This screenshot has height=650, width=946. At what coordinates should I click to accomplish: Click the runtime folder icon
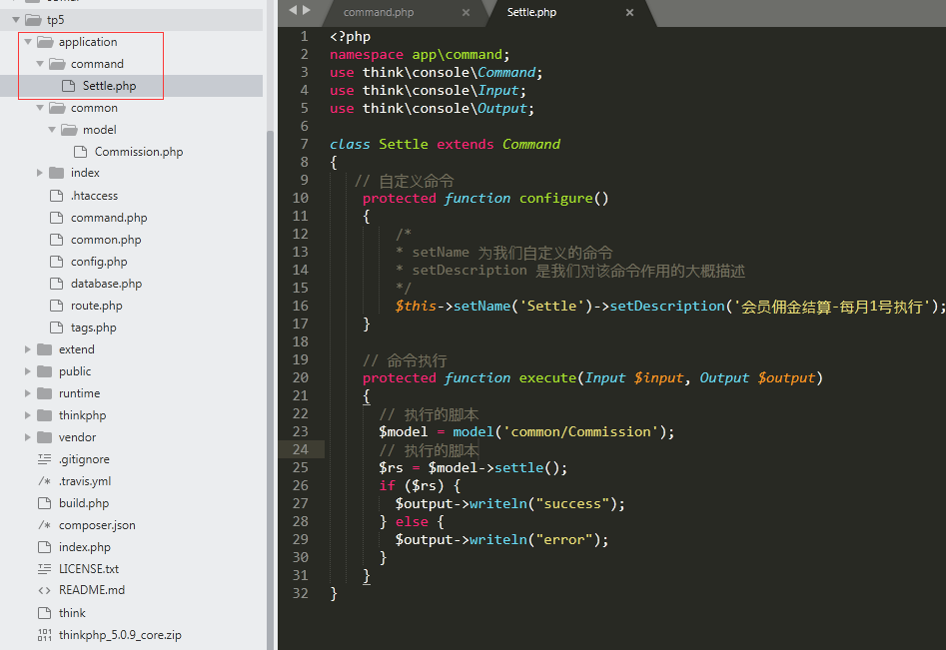45,393
